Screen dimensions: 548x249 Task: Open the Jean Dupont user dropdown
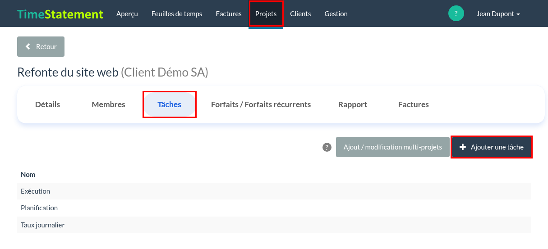498,14
